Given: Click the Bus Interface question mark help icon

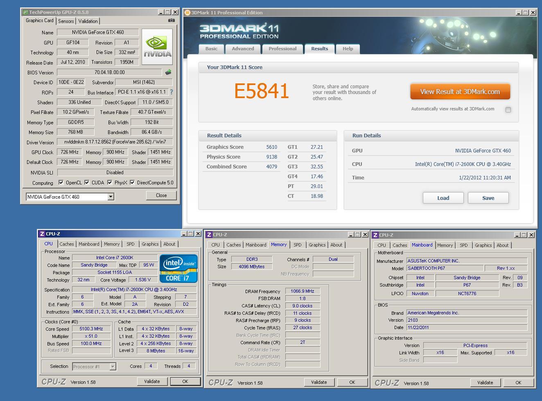Looking at the screenshot, I should pyautogui.click(x=171, y=92).
